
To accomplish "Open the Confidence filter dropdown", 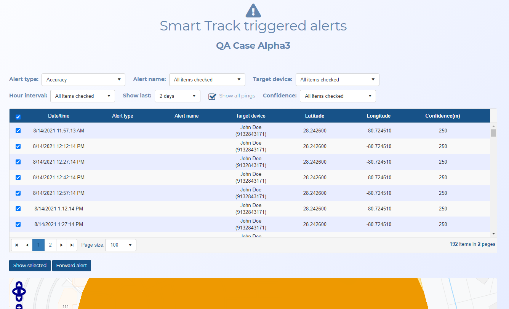I will (338, 96).
